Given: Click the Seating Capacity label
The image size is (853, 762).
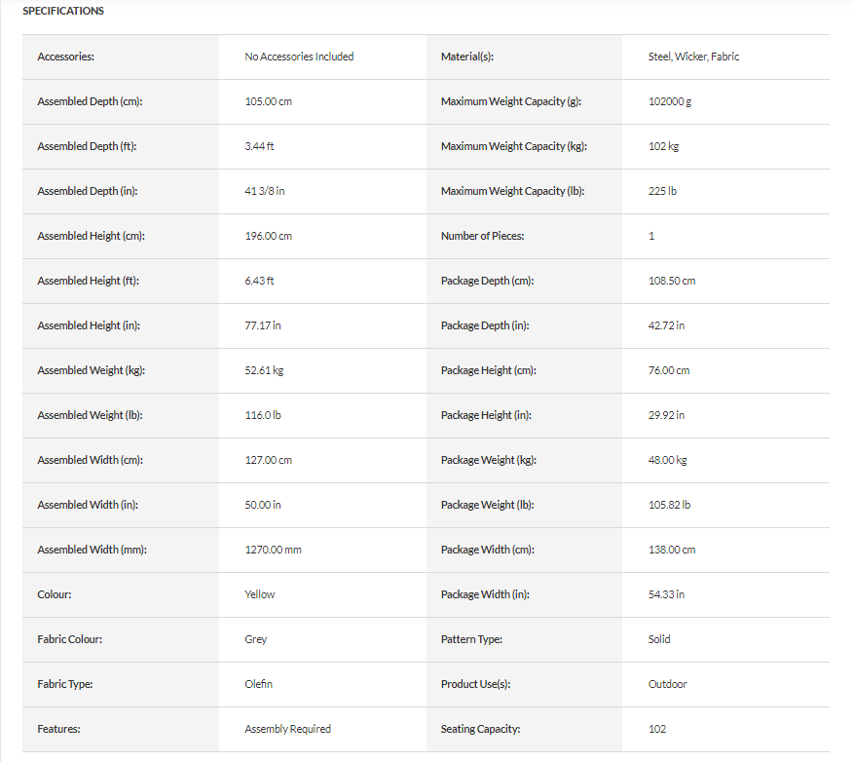Looking at the screenshot, I should point(480,729).
